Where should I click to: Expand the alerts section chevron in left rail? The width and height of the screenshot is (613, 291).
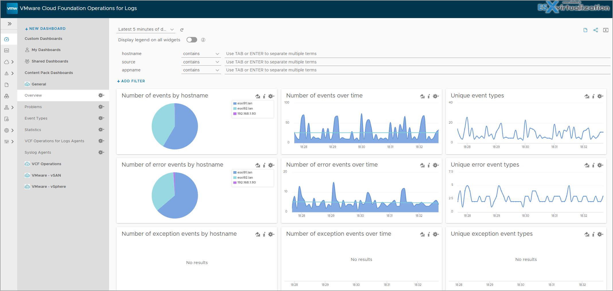(x=12, y=73)
